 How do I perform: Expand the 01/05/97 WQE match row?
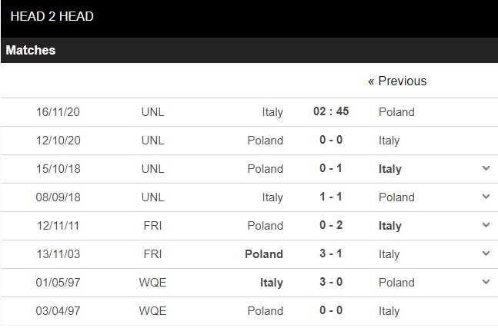coord(486,282)
